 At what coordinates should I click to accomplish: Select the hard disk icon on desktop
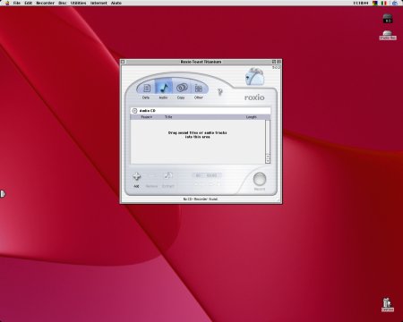coord(388,18)
